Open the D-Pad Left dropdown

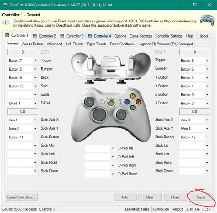click(x=100, y=157)
